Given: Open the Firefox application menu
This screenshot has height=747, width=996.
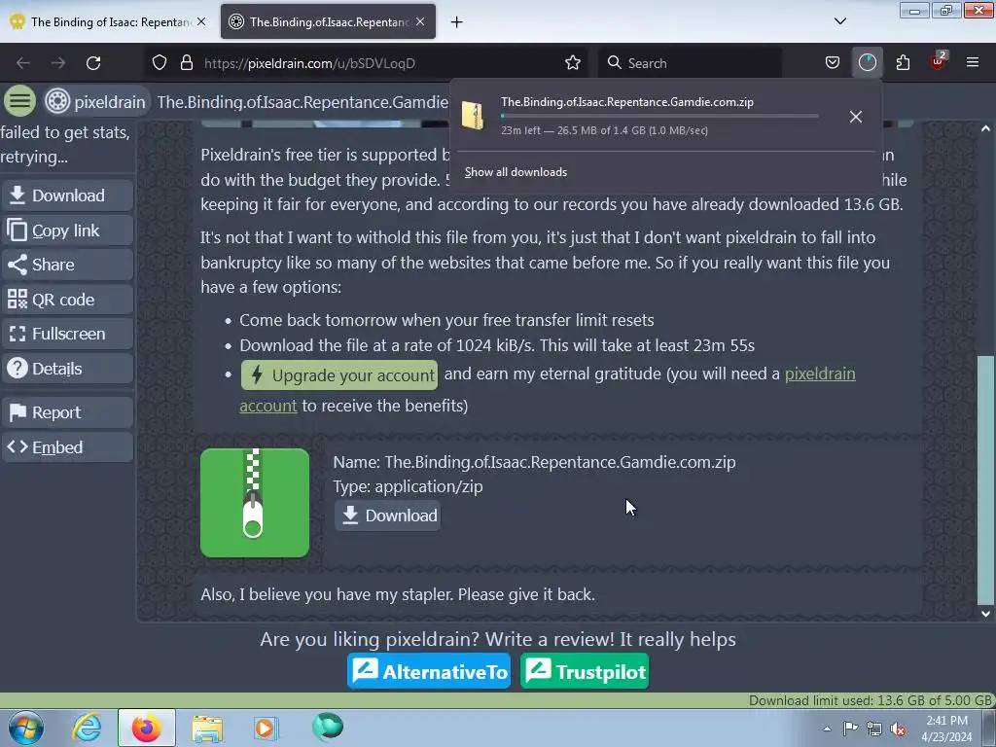Looking at the screenshot, I should pyautogui.click(x=973, y=63).
